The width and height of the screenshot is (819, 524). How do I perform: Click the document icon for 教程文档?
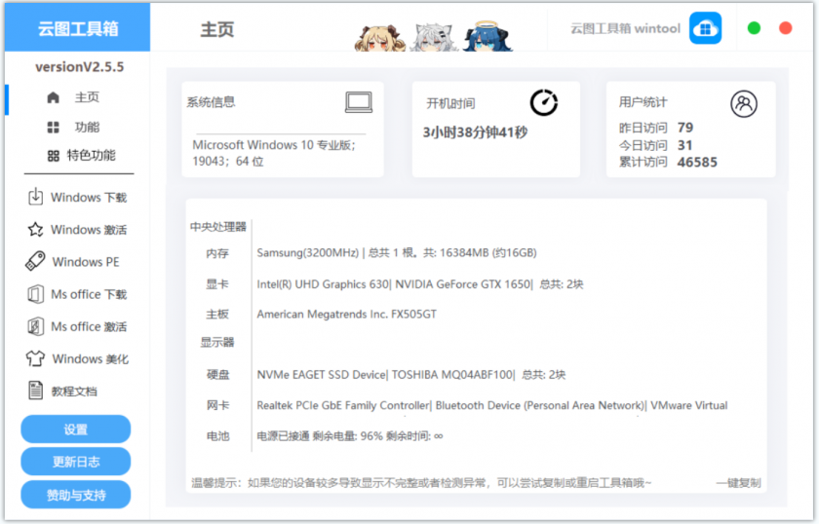(35, 391)
